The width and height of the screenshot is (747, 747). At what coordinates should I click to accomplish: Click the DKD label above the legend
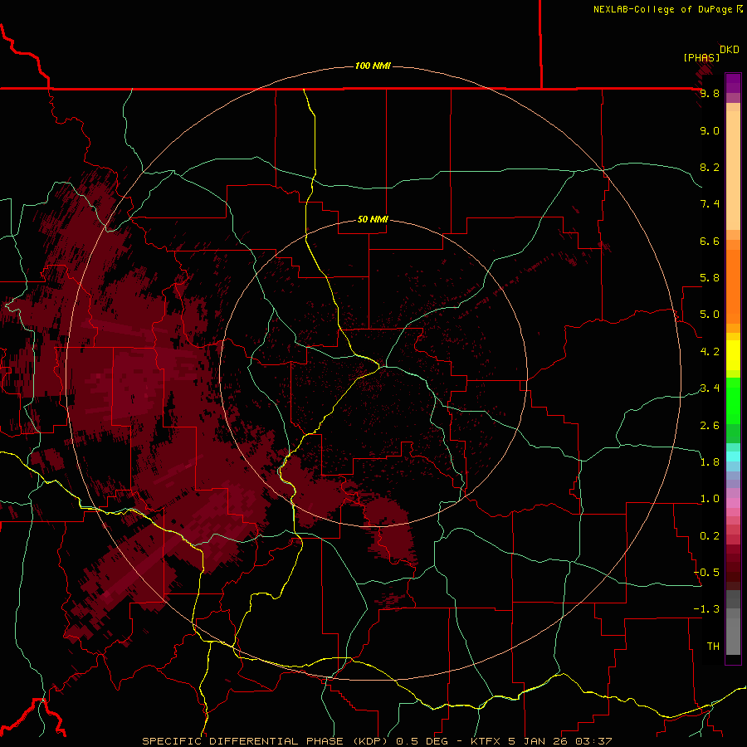tap(730, 50)
